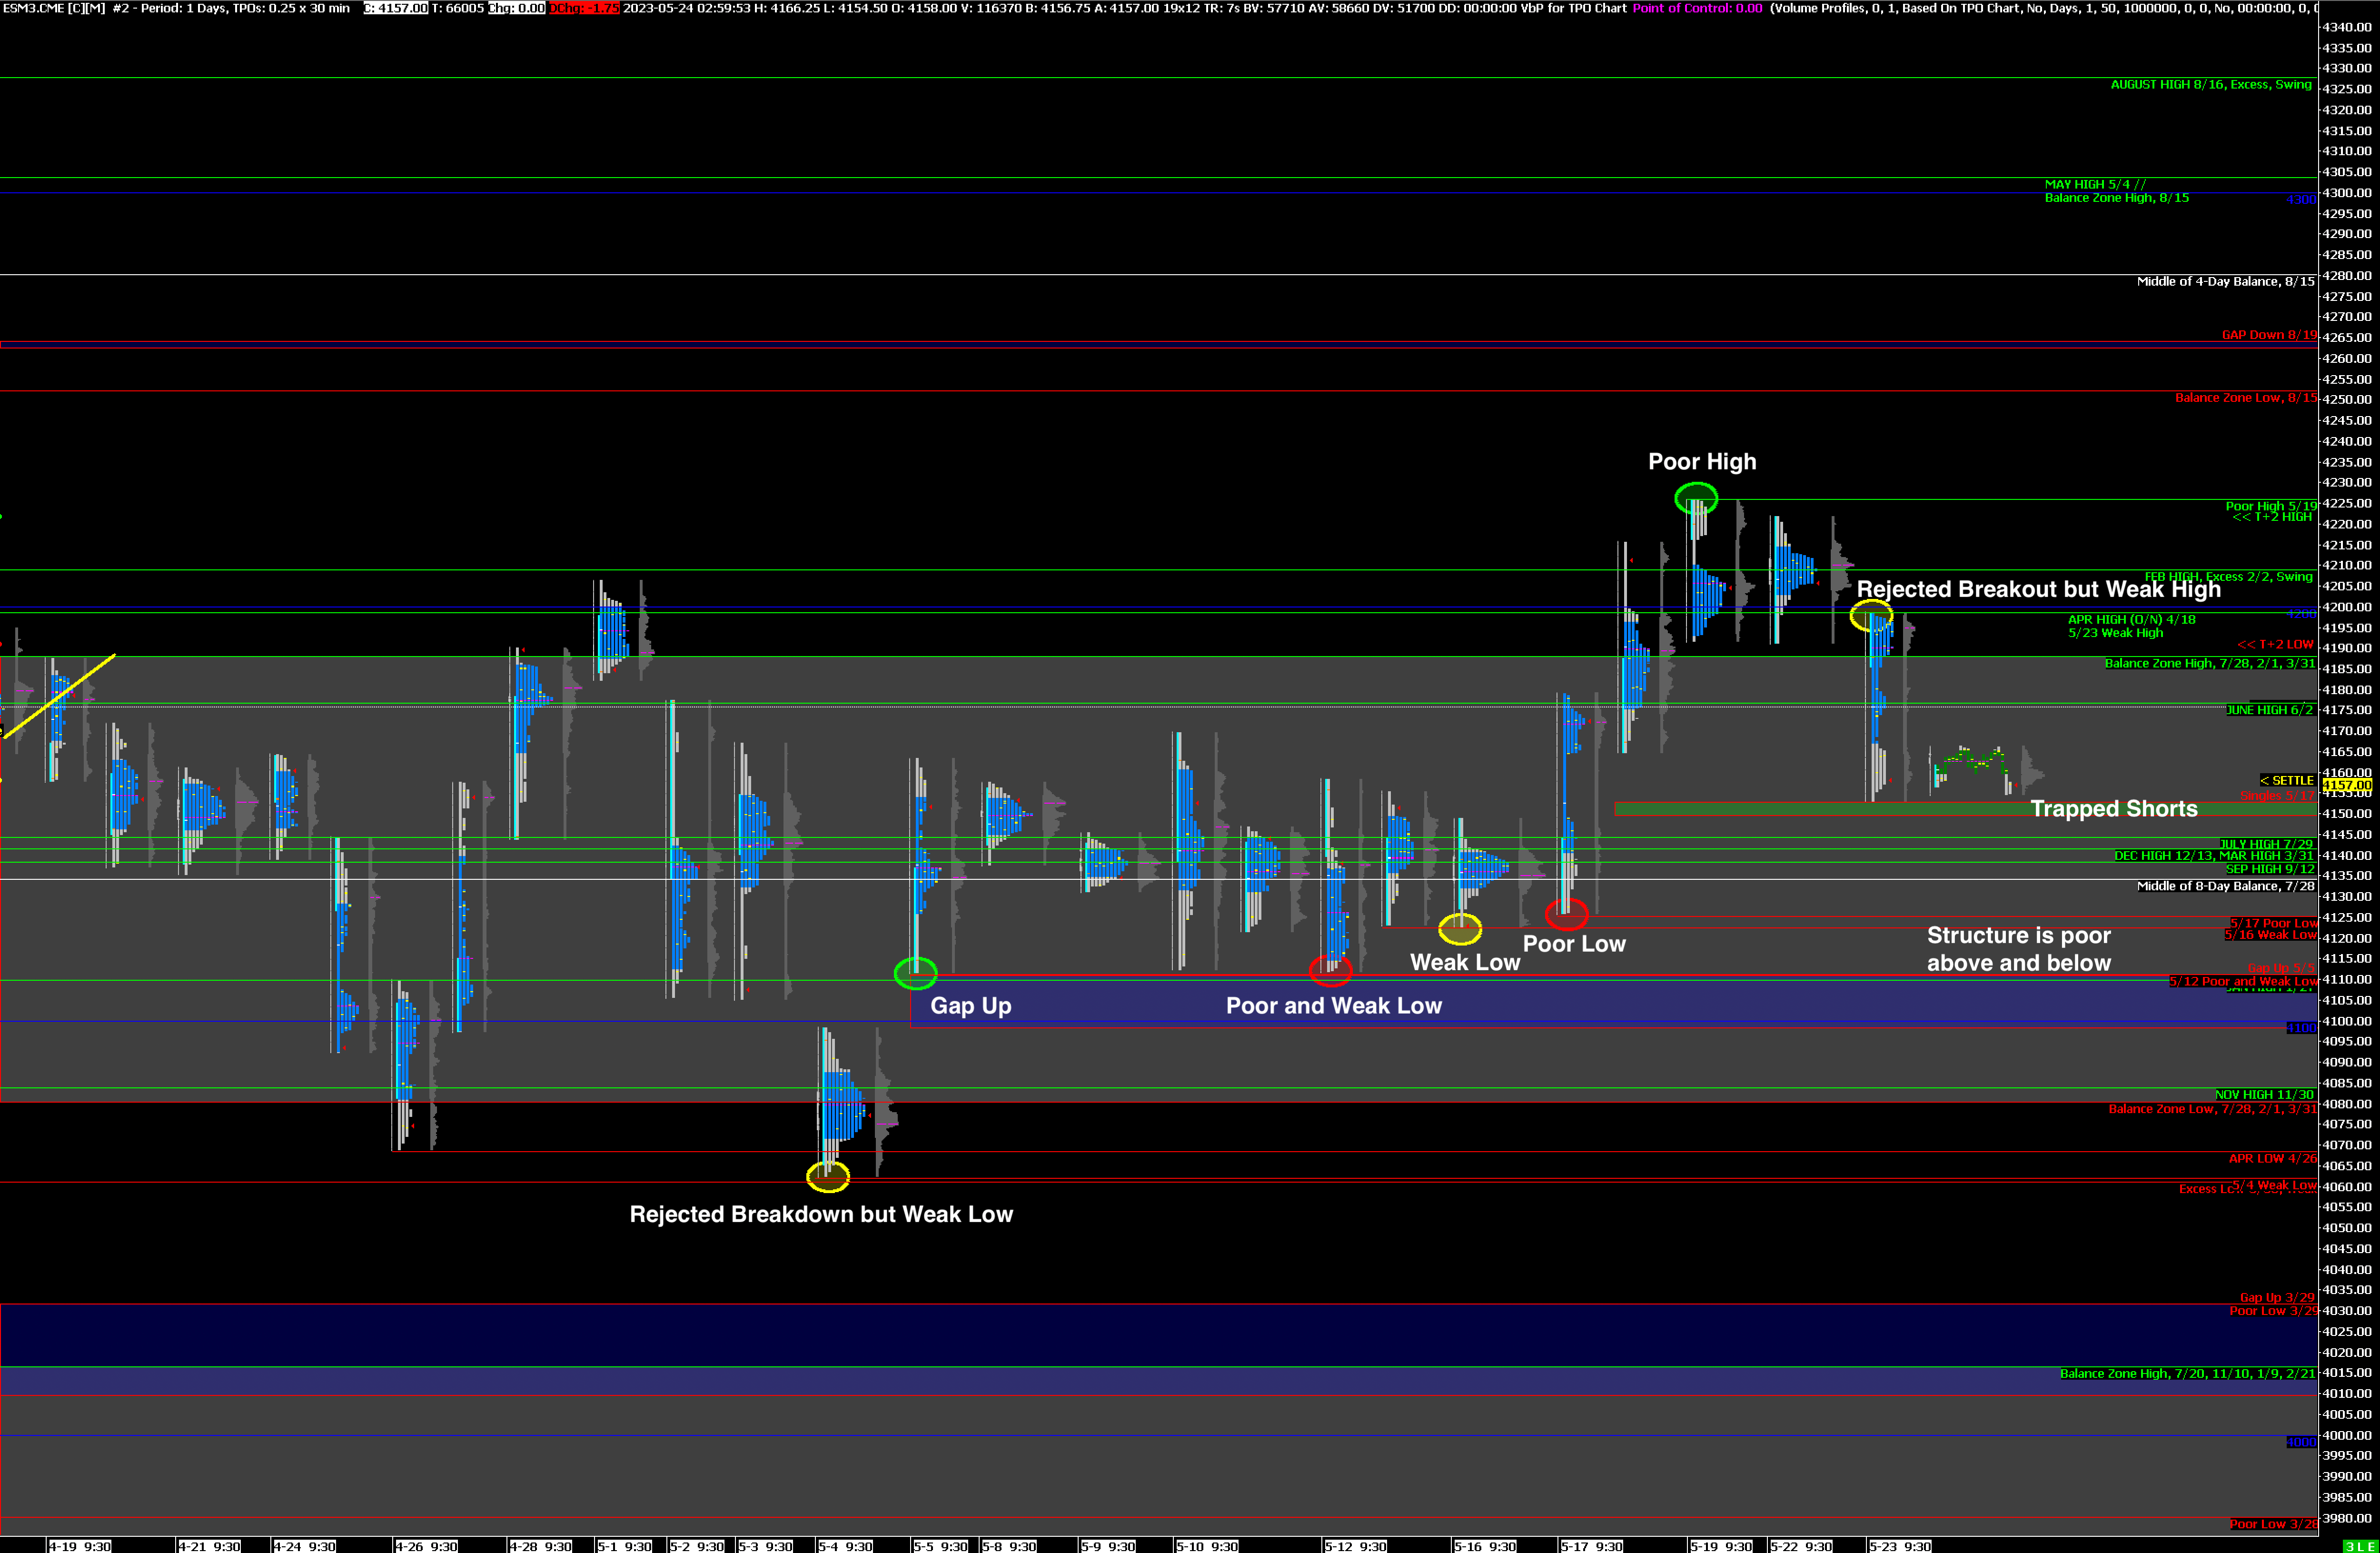The height and width of the screenshot is (1553, 2380).
Task: Click the green circle at Poor High
Action: [1696, 497]
